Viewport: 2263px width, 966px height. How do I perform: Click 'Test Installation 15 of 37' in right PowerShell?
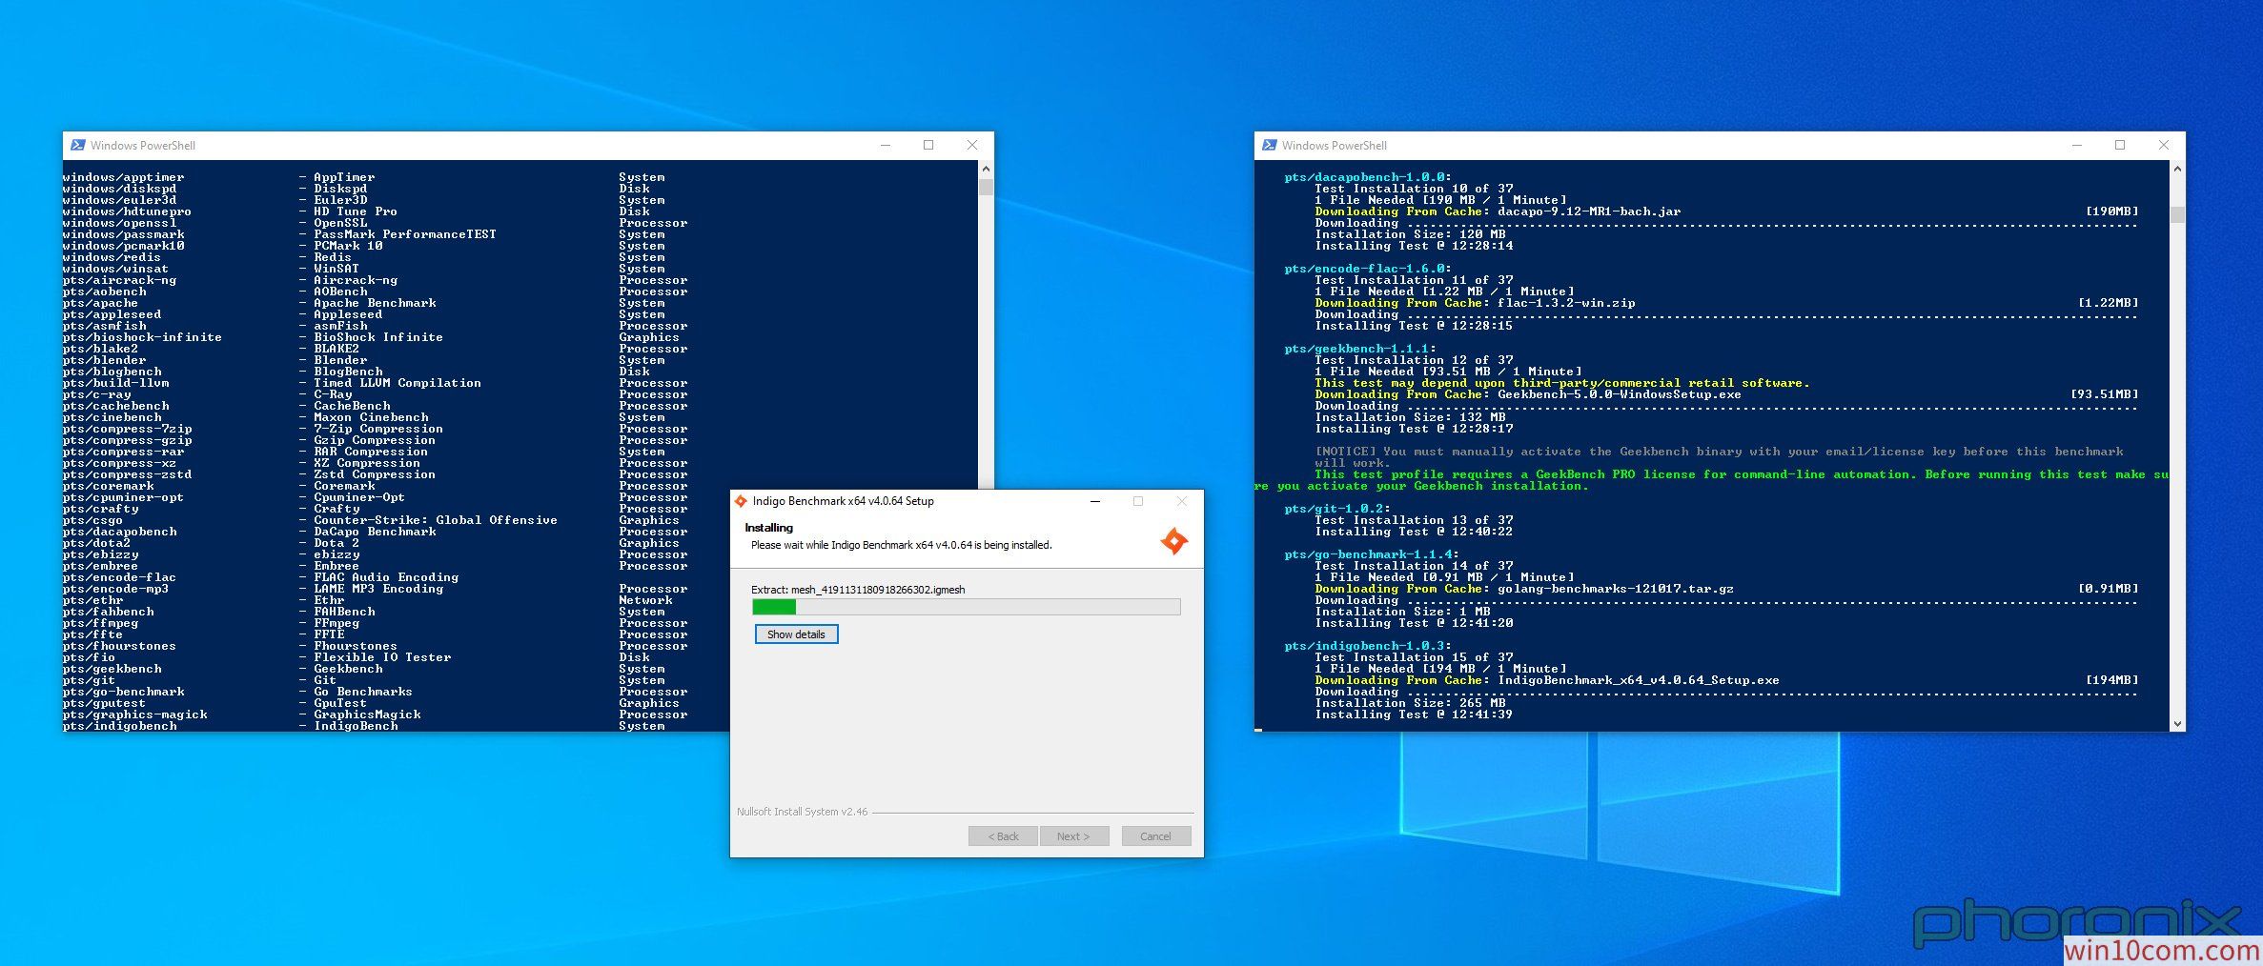[x=1414, y=657]
